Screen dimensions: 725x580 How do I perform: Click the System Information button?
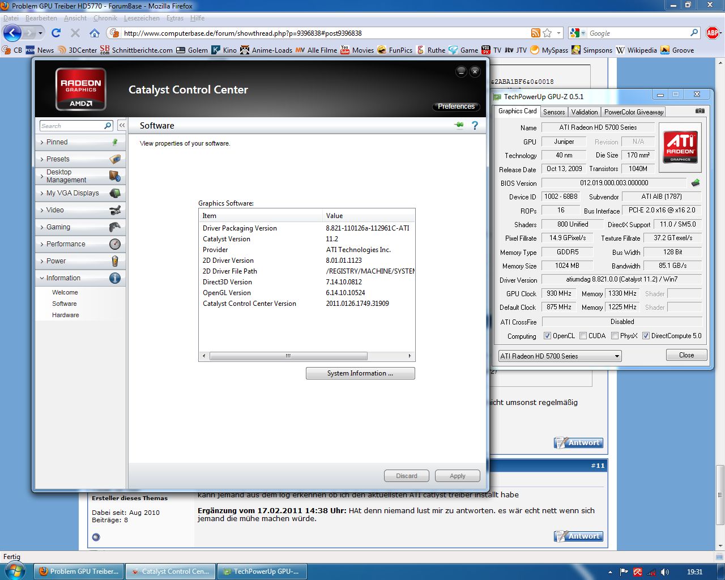pyautogui.click(x=360, y=373)
